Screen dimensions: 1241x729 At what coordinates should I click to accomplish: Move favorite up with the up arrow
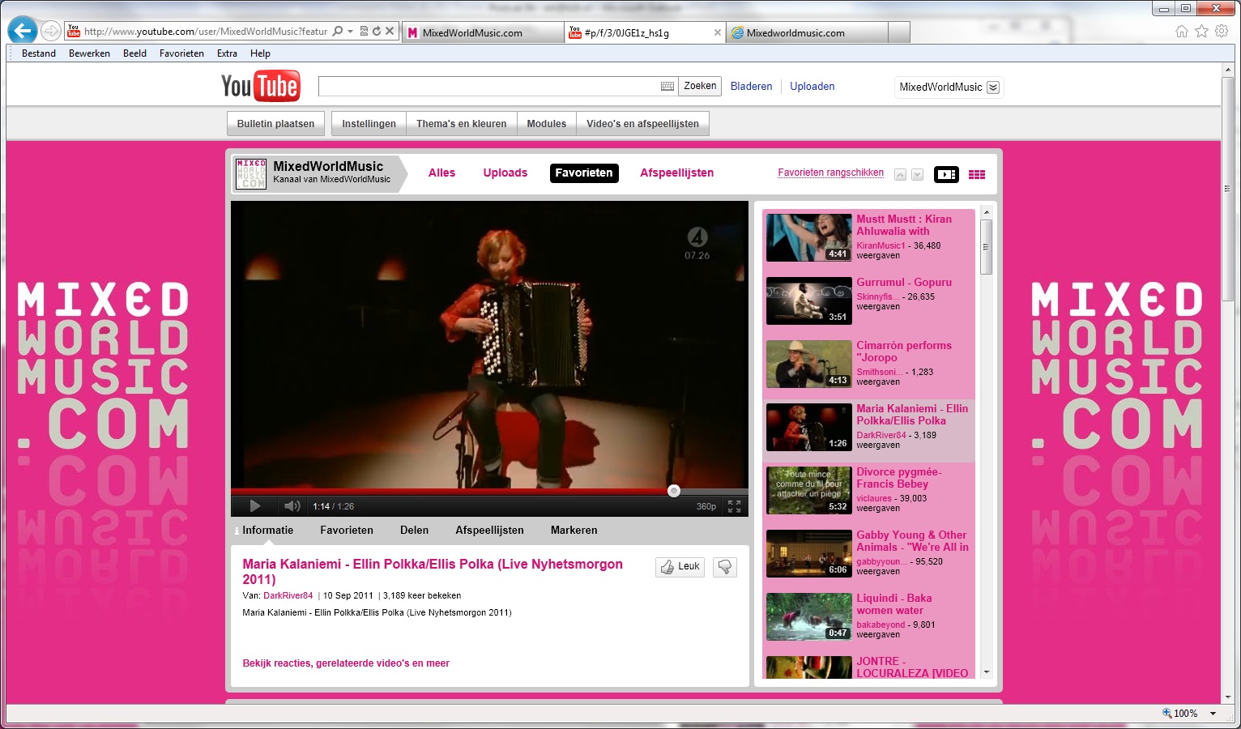click(900, 174)
